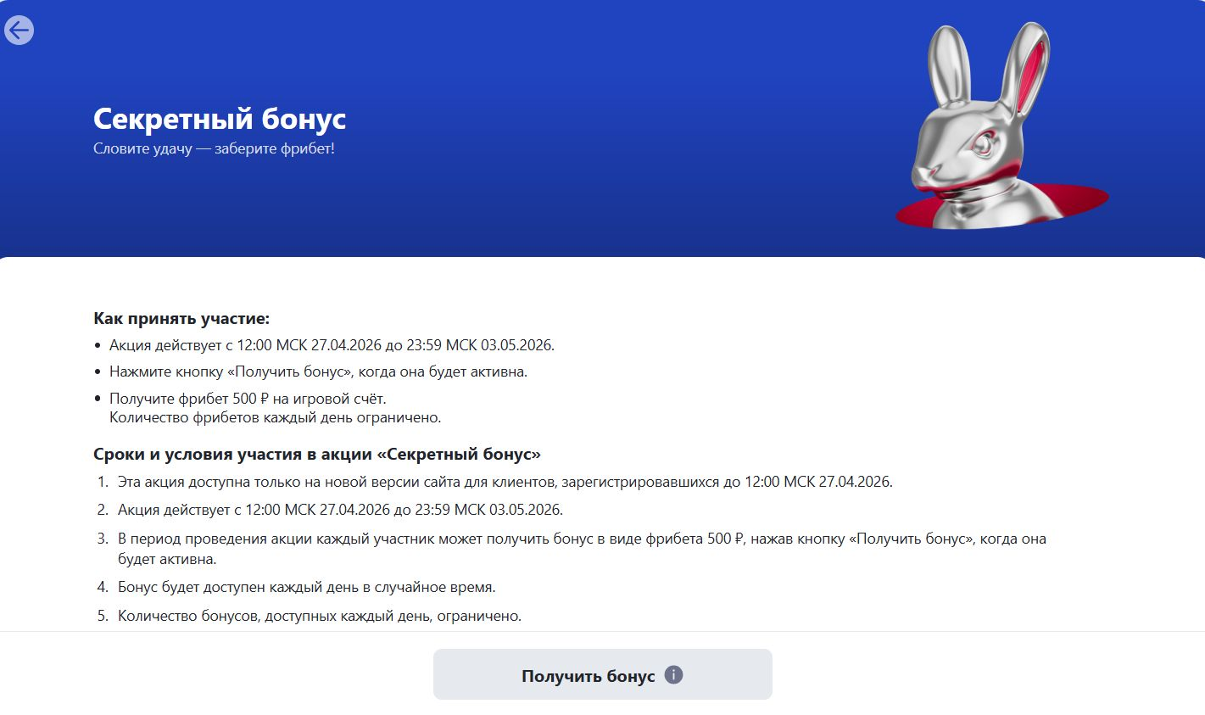The height and width of the screenshot is (715, 1205).
Task: Click the line Количество фрибетов каждый день ограничено
Action: point(275,417)
